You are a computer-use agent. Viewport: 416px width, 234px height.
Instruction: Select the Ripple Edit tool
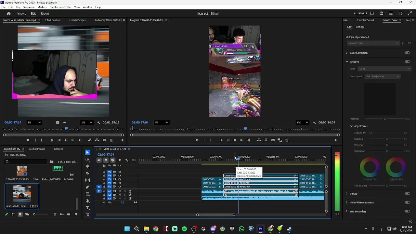[x=87, y=166]
